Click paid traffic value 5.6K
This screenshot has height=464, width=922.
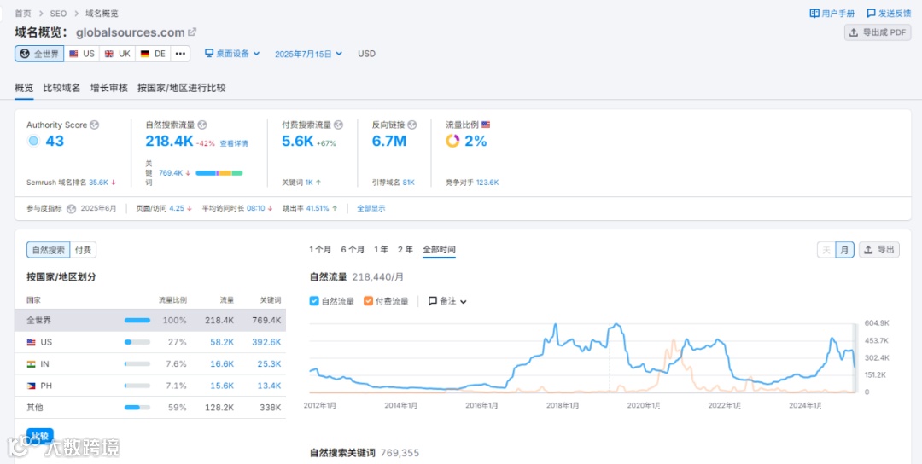pos(298,141)
